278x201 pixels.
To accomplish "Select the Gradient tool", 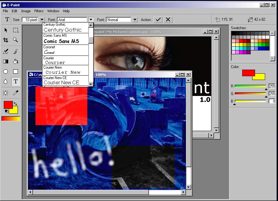I will [x=6, y=61].
